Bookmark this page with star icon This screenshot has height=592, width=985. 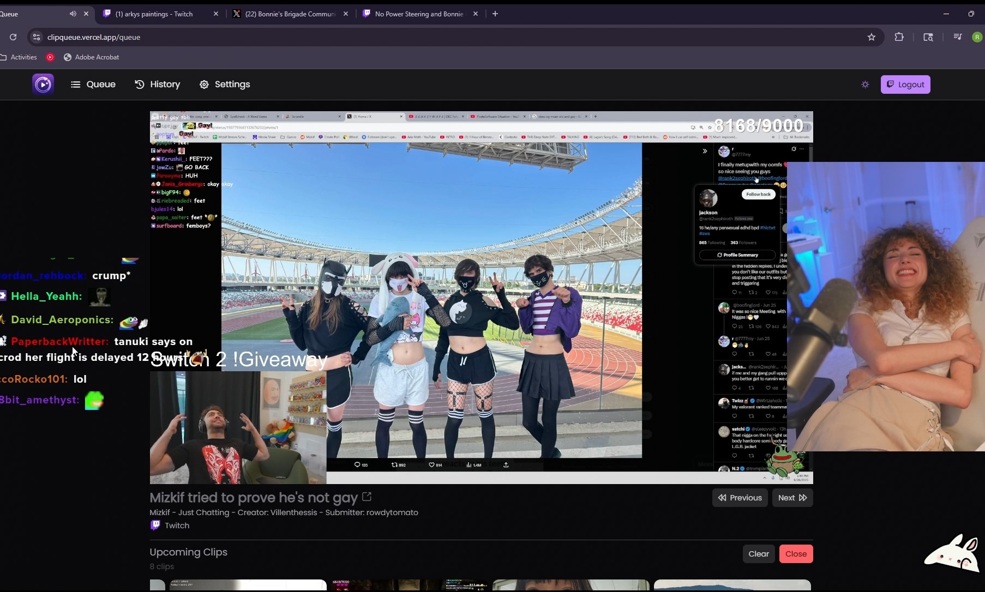pos(872,37)
